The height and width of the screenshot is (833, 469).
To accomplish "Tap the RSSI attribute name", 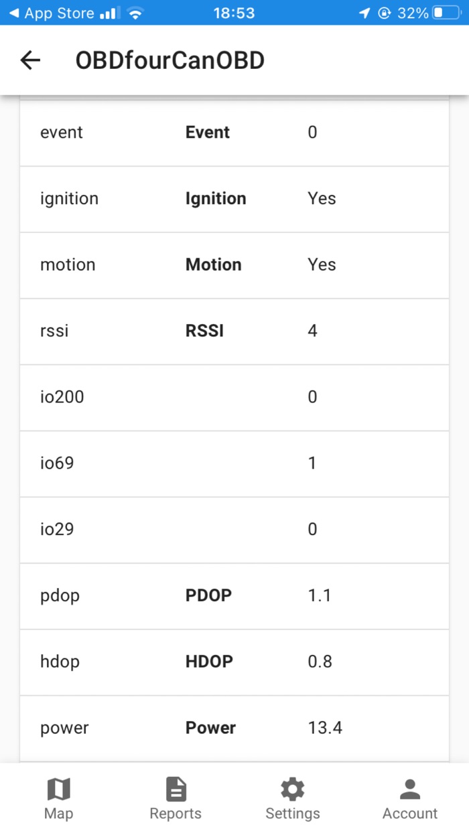I will click(204, 331).
